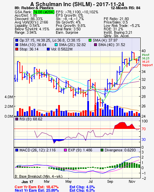
Task: Click the SMA (20): 32.82 legend label
Action: 72,45
